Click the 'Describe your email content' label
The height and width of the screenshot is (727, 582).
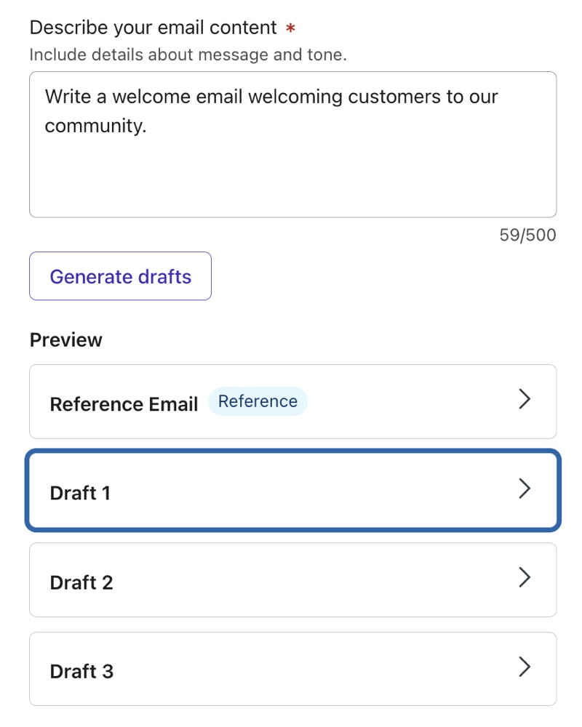153,28
